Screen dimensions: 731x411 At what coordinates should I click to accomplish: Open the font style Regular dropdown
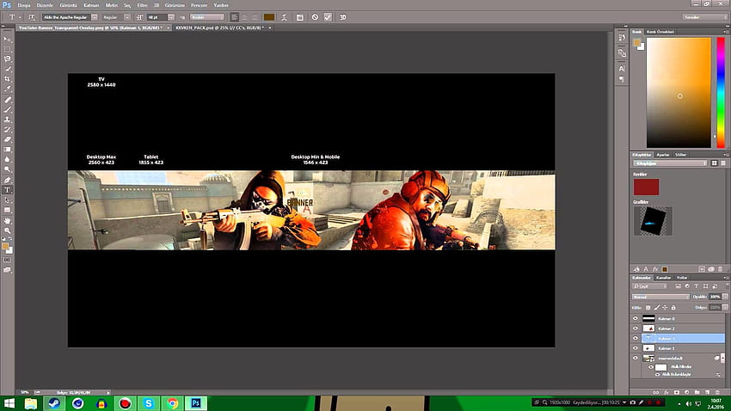coord(126,17)
